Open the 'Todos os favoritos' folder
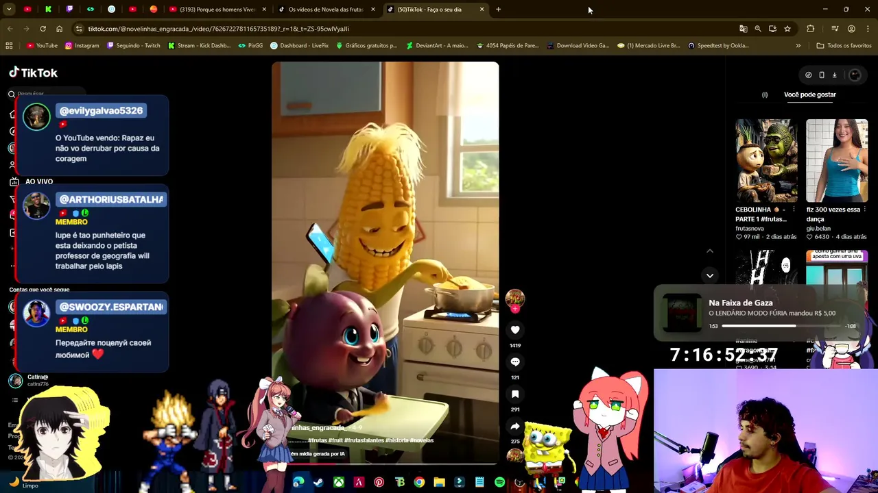This screenshot has width=878, height=493. pyautogui.click(x=844, y=46)
